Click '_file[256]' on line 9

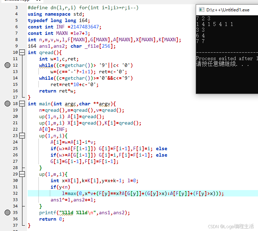[99, 46]
